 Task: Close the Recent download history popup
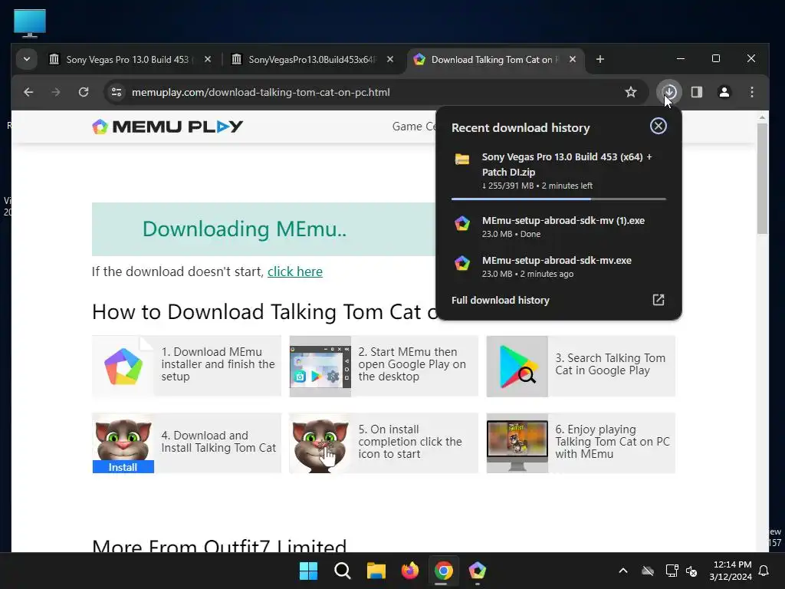coord(659,126)
